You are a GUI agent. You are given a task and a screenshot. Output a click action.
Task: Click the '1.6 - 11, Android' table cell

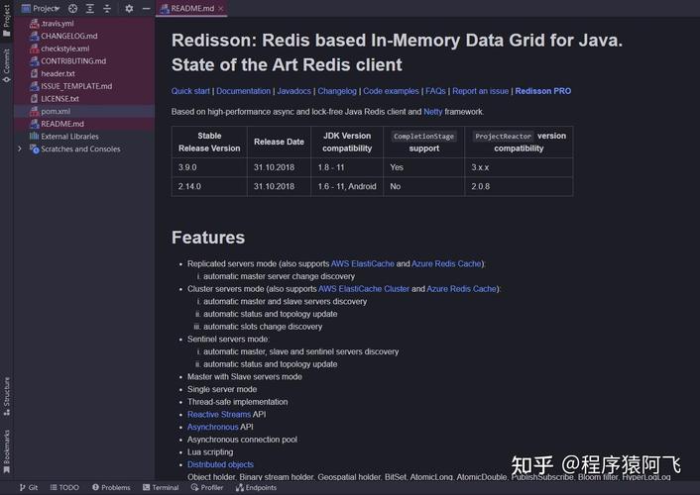coord(347,186)
